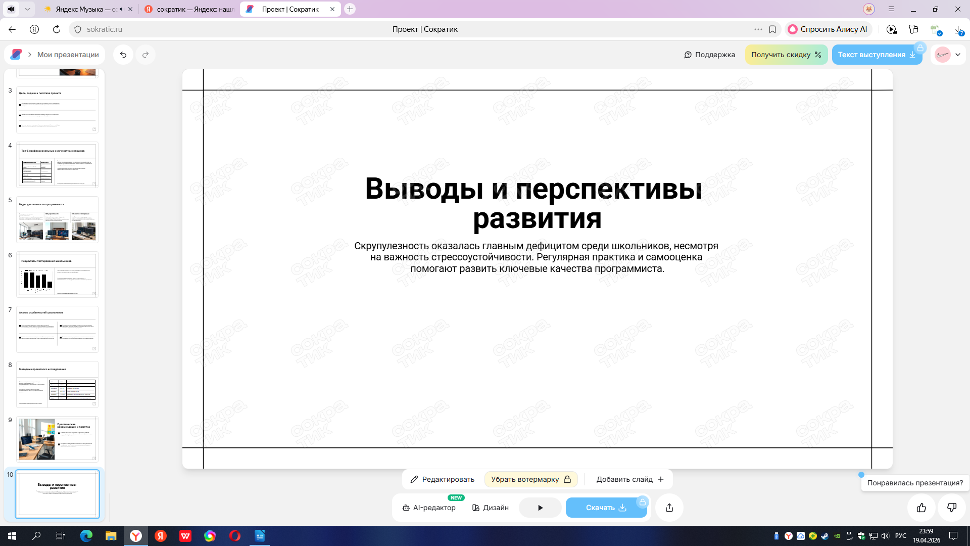This screenshot has width=970, height=546.
Task: Select slide 6 Результаты тестирования thumbnail
Action: point(57,275)
